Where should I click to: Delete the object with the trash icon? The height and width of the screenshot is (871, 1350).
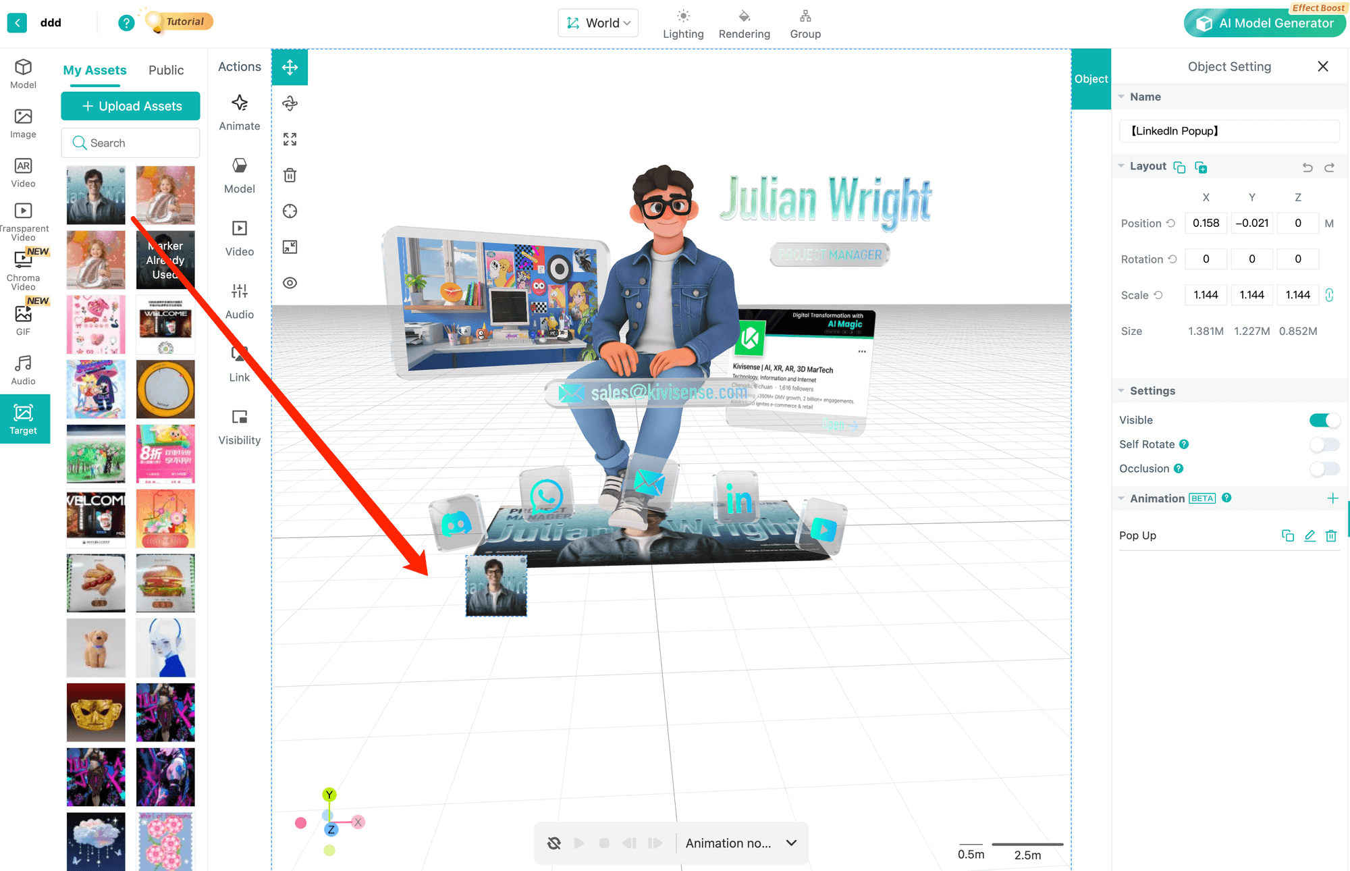coord(290,175)
